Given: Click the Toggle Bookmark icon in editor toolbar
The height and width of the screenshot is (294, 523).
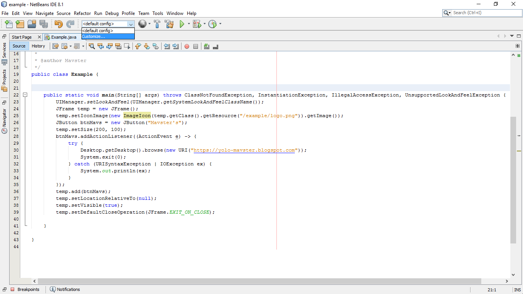Looking at the screenshot, I should (155, 46).
